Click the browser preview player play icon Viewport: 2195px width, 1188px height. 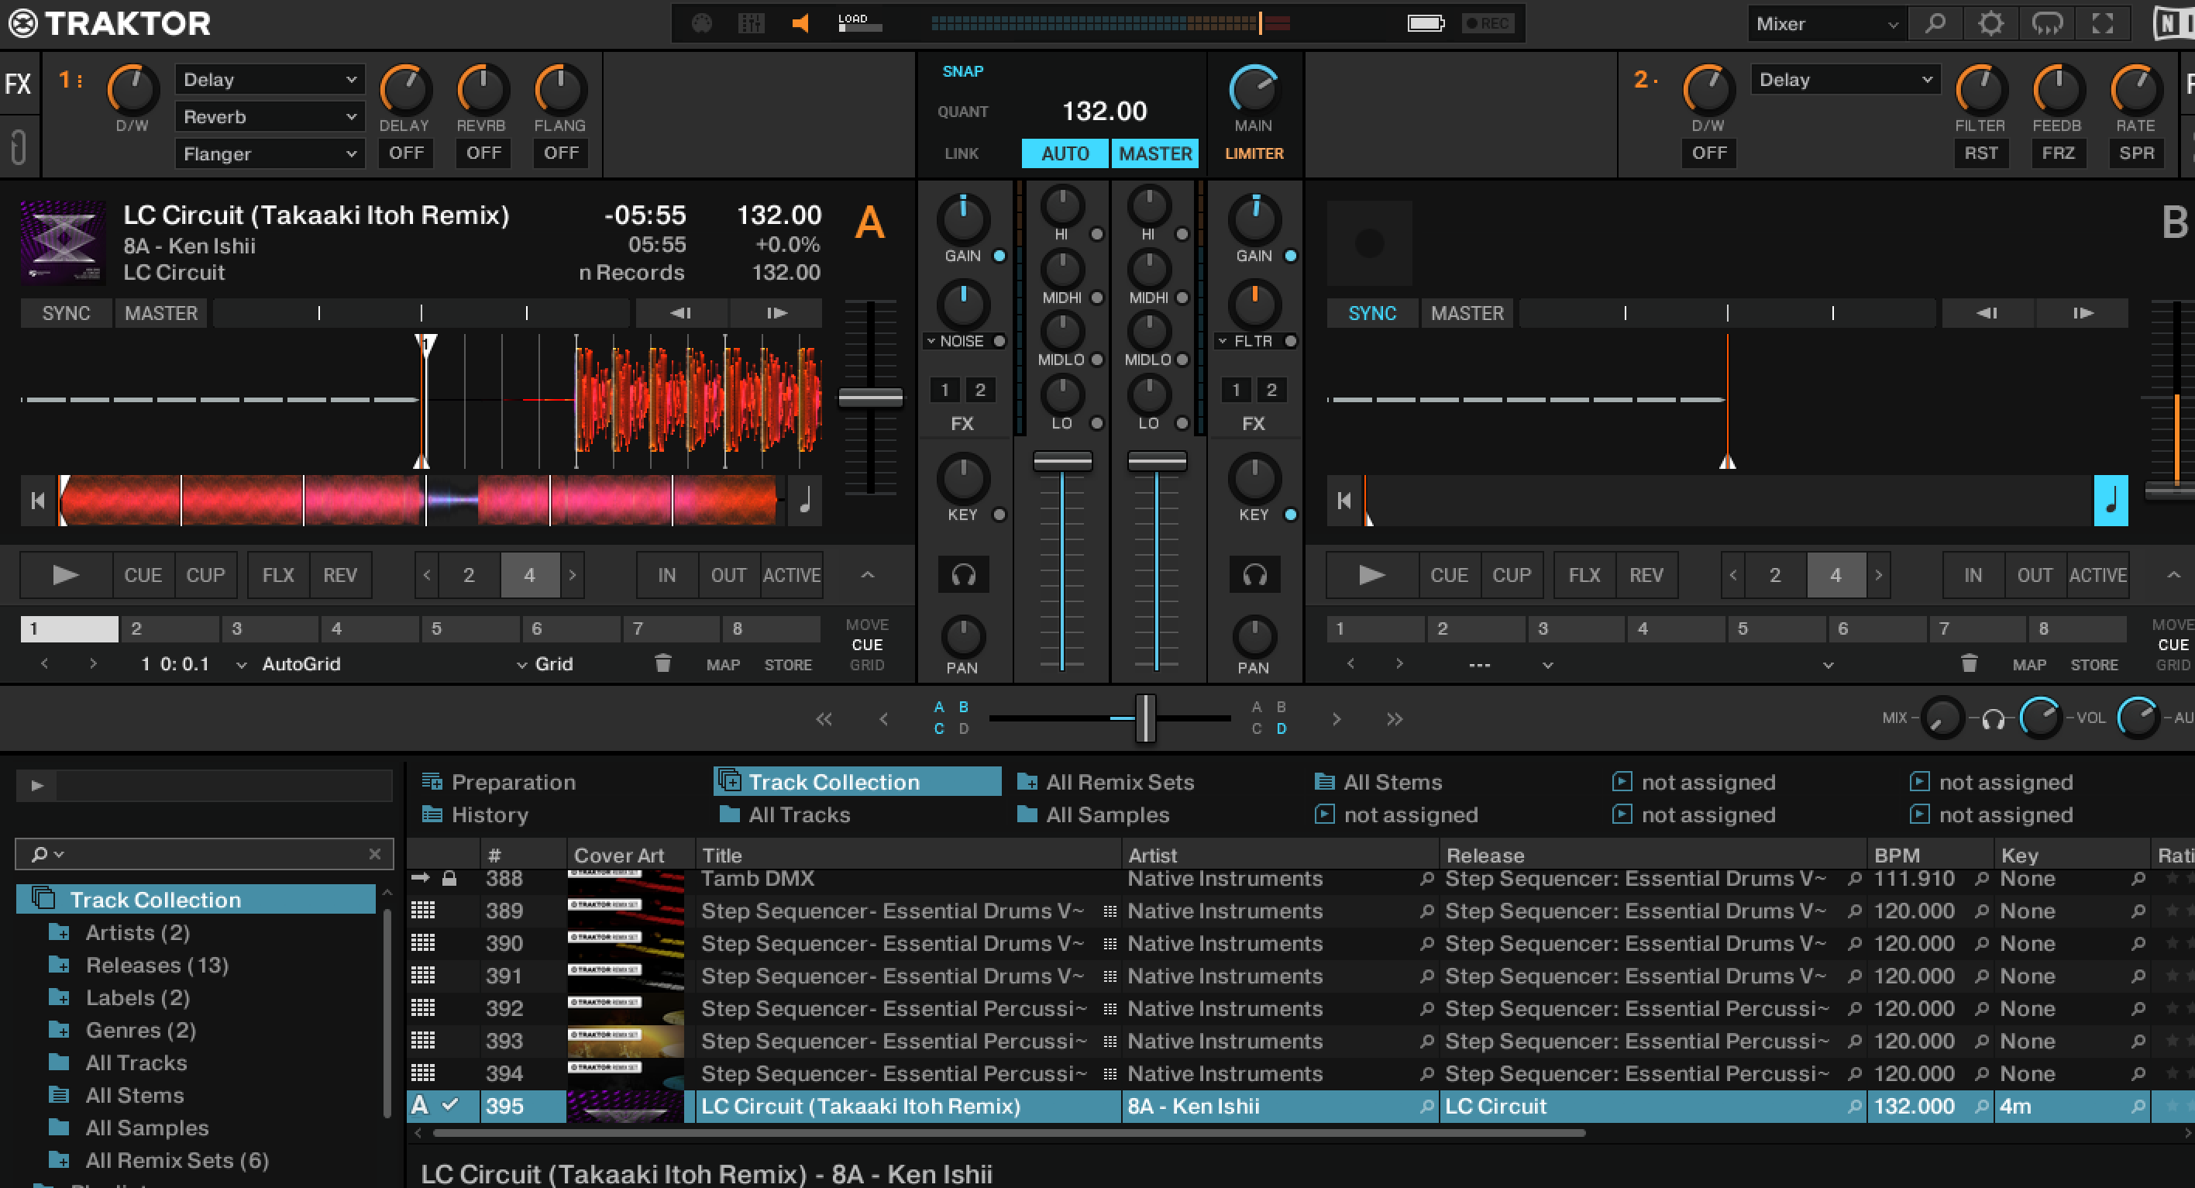36,785
